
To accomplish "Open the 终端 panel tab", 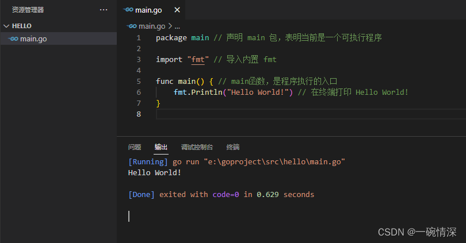I will [x=232, y=147].
